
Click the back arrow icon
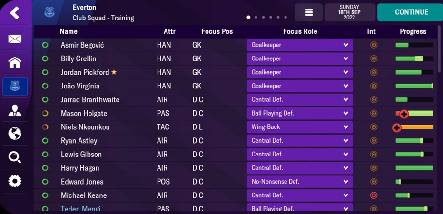[x=15, y=13]
